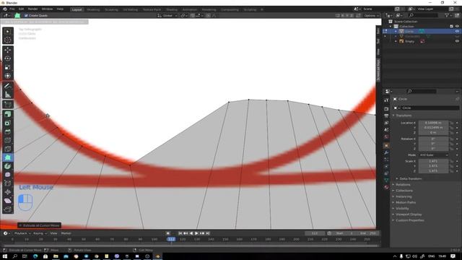Expand the Visibility panel

402,209
